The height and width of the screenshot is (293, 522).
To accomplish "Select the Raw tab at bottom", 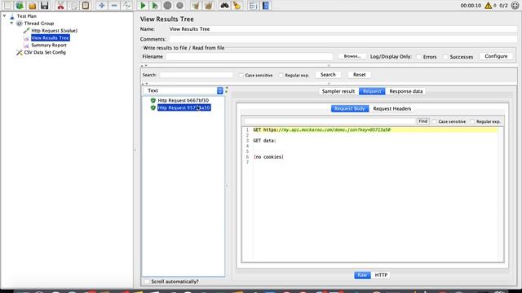I will [362, 275].
